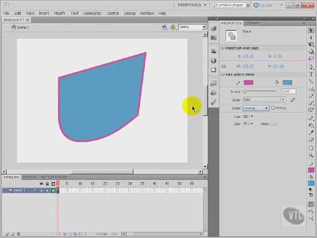This screenshot has width=317, height=238.
Task: Select the Text tool in toolbar
Action: 311,74
